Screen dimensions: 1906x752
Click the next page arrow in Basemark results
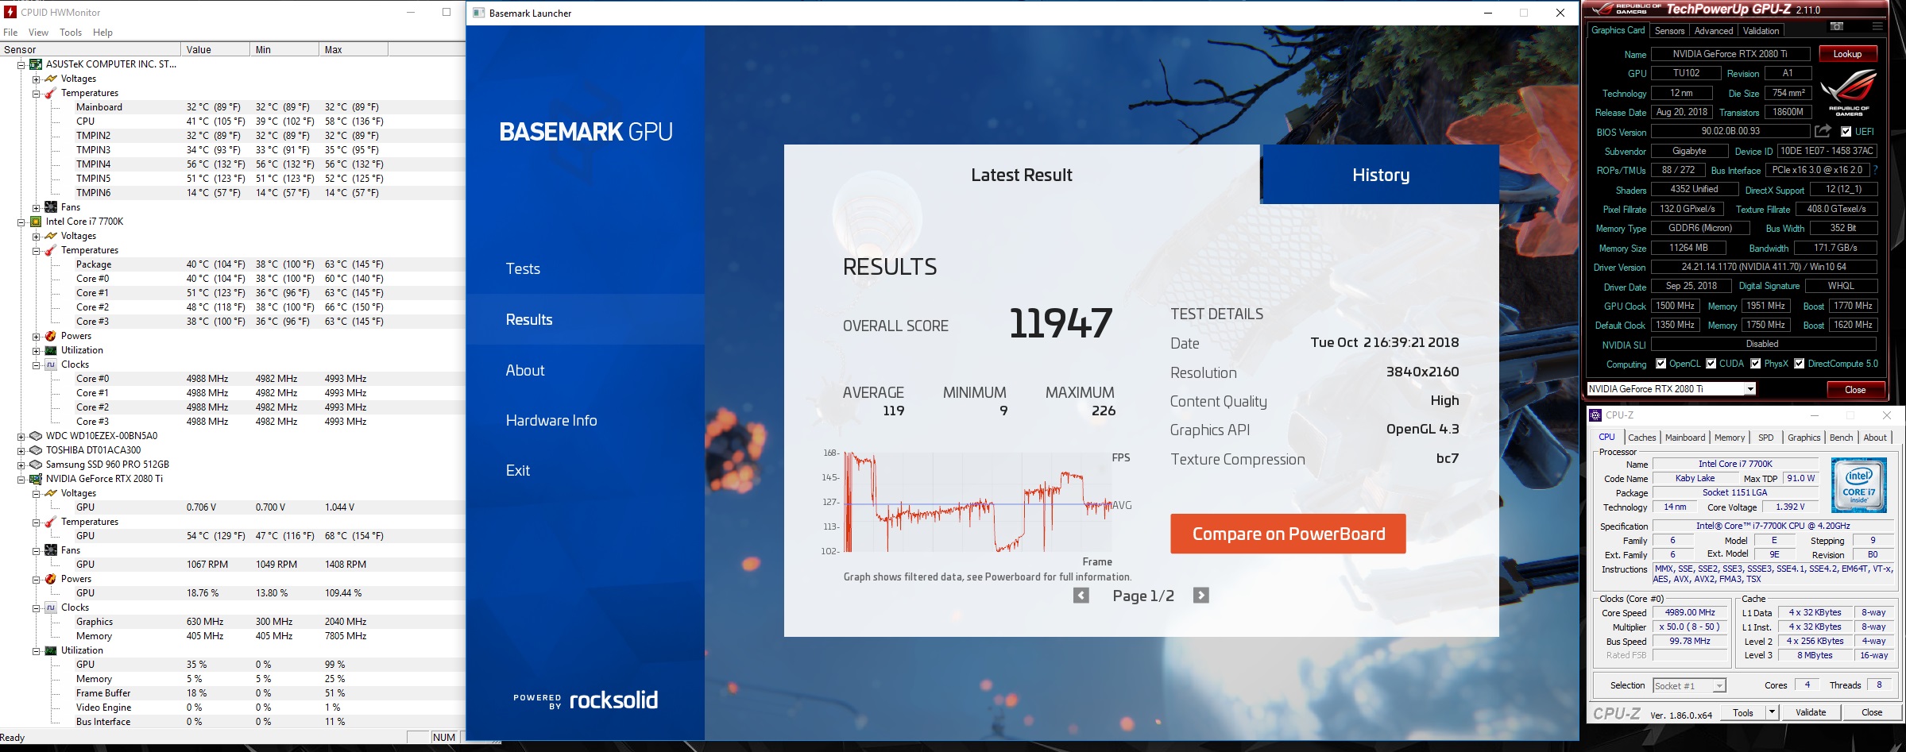point(1201,596)
